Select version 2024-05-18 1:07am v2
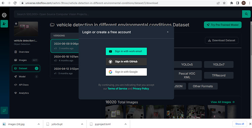 [x=65, y=59]
